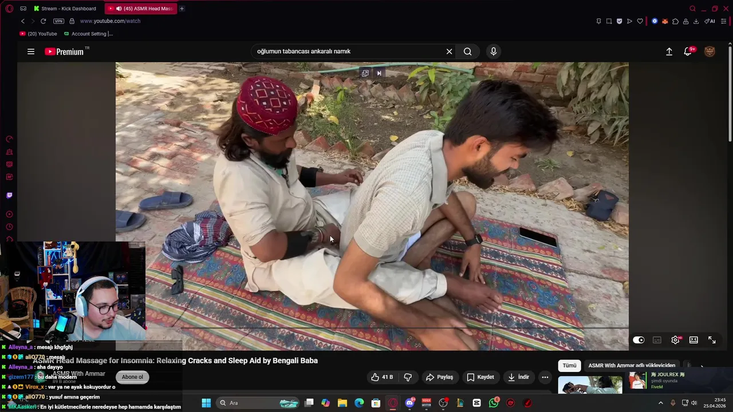
Task: Open Easy Setup sliders menu
Action: pos(723,21)
